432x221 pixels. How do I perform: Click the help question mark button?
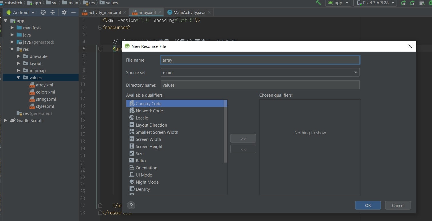pyautogui.click(x=131, y=205)
